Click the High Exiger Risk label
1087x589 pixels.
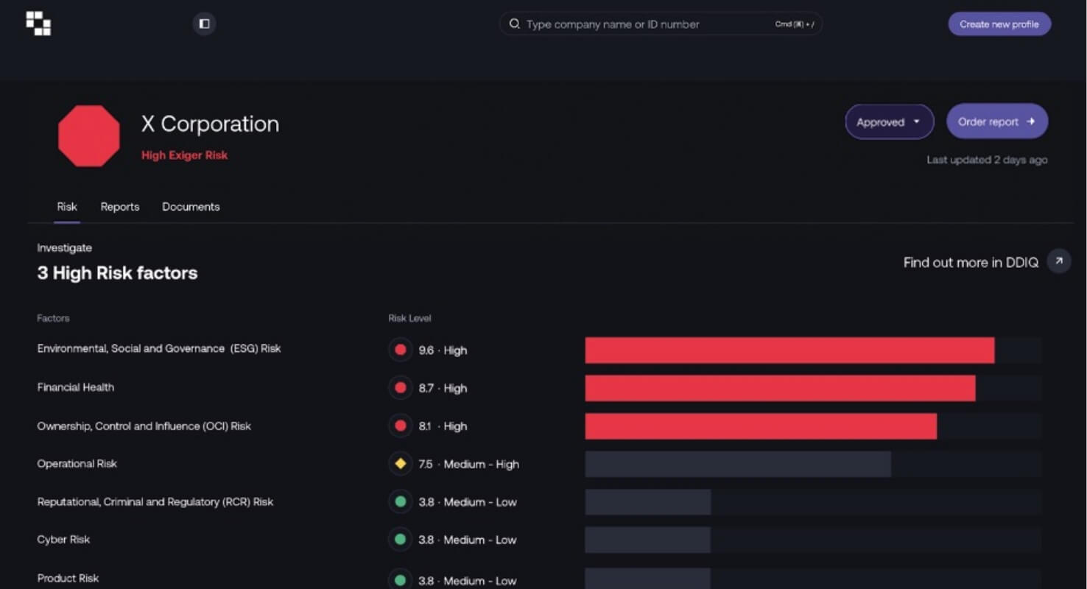point(185,155)
